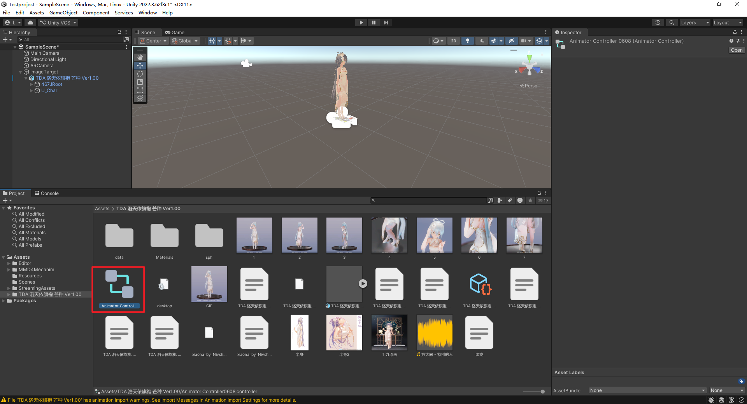
Task: Expand U_Char in Hierarchy
Action: tap(32, 91)
